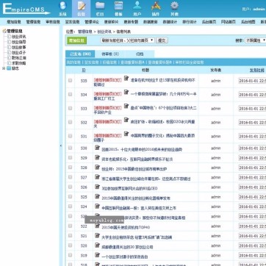Tick the checkbox for row 531

coord(71,136)
